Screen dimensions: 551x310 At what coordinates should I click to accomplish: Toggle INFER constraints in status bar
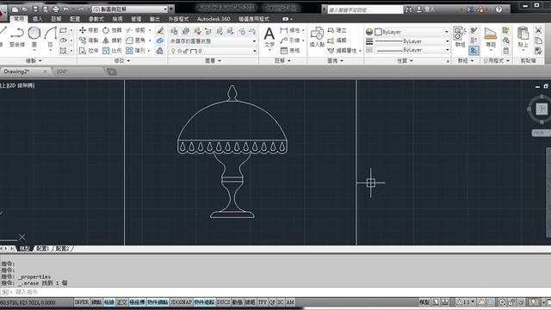82,302
